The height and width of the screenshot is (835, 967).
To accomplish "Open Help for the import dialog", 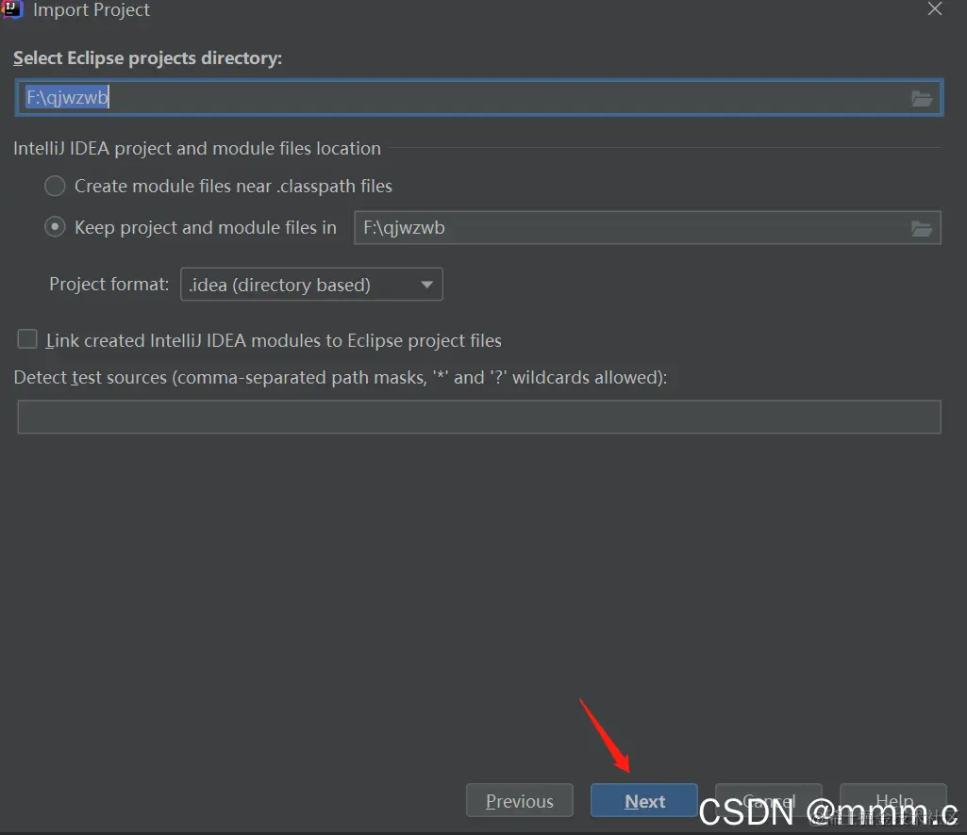I will (x=893, y=800).
